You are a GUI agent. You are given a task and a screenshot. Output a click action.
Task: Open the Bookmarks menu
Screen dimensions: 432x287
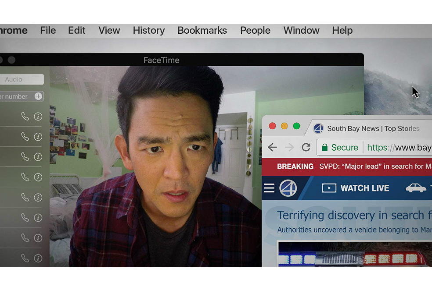[x=202, y=30]
